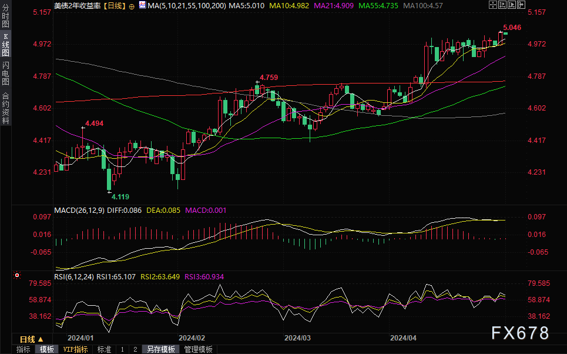Select the 模板 tab
The image size is (567, 354).
pos(46,349)
